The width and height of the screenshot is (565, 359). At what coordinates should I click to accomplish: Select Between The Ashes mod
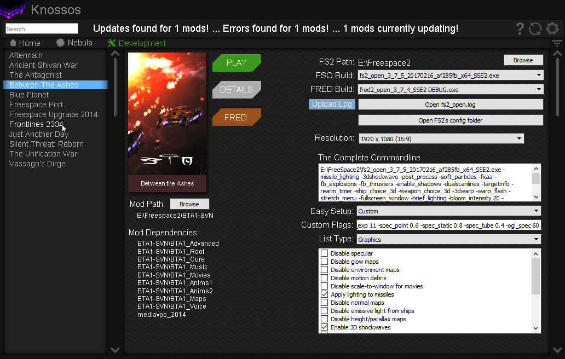[55, 85]
